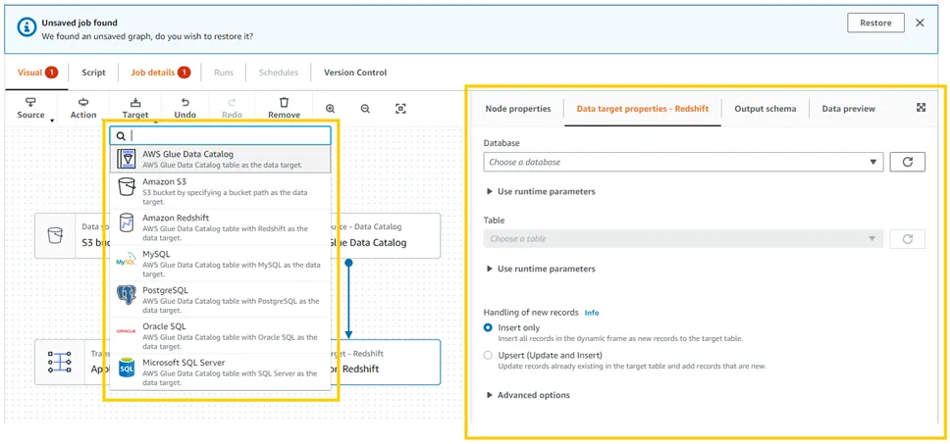Select the Apply transform node icon
The height and width of the screenshot is (444, 950).
[x=59, y=362]
